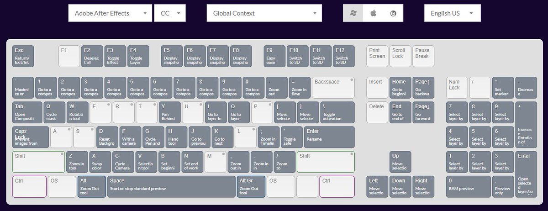Click the backtick Maximize key
Screen dimensions: 548x211
(23, 88)
